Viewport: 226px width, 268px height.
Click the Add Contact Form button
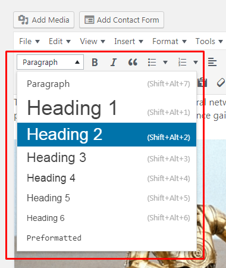tap(121, 20)
